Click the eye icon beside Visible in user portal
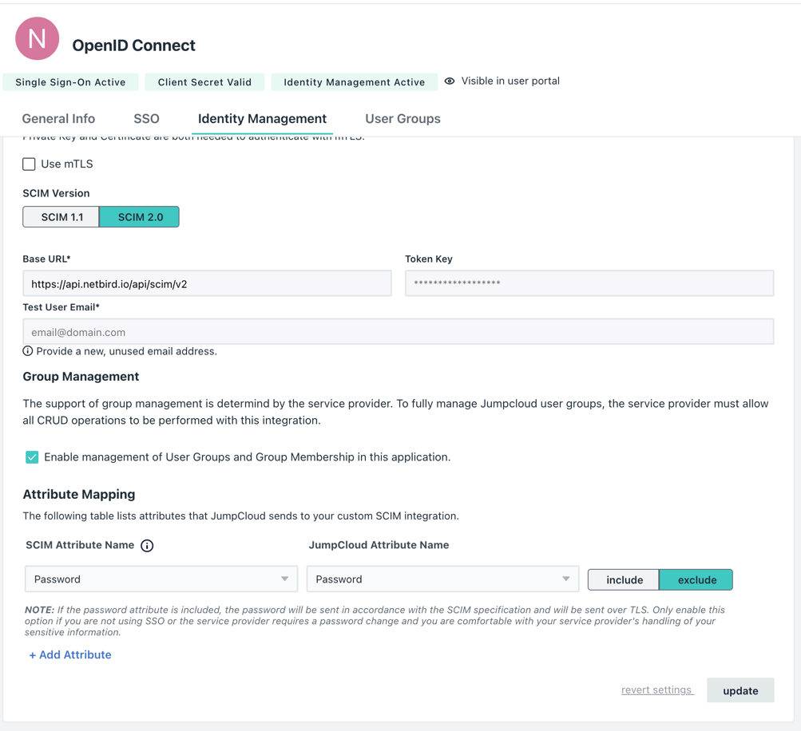Viewport: 801px width, 731px height. 450,81
